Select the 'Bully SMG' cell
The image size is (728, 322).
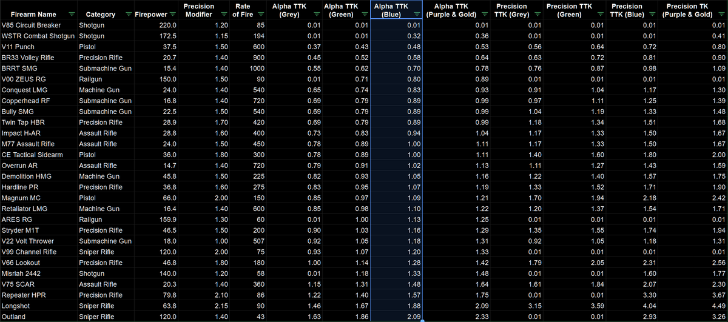38,112
